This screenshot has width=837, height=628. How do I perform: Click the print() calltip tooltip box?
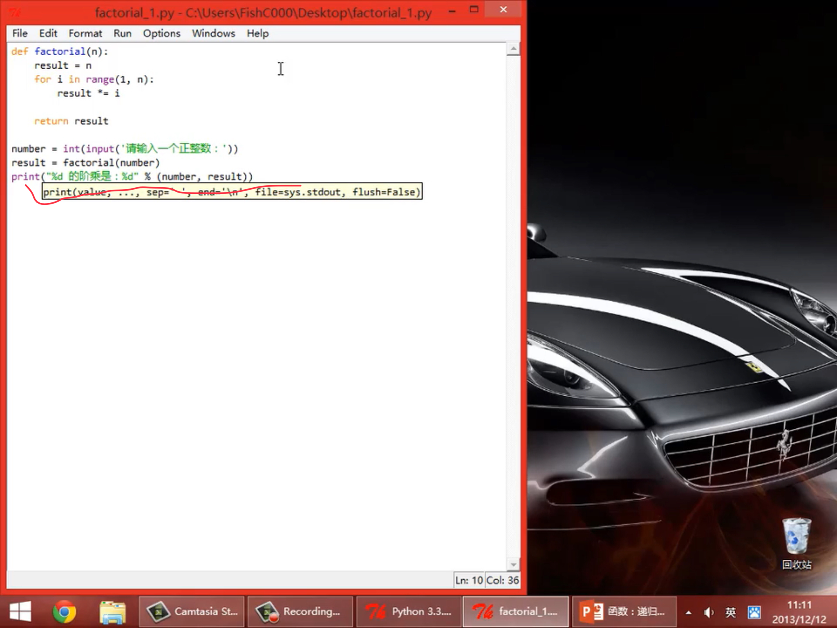(x=232, y=191)
